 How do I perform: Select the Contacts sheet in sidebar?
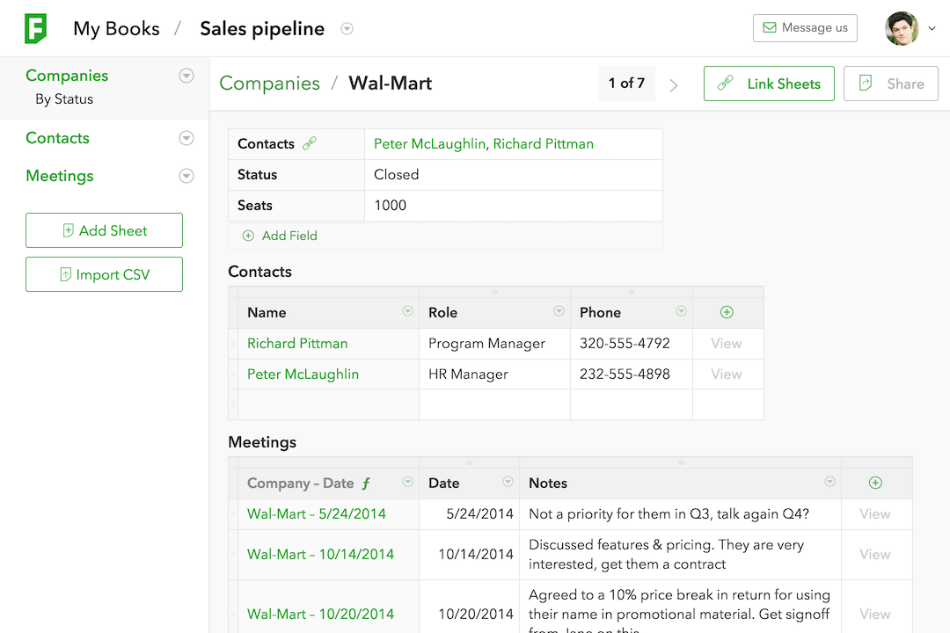pos(57,138)
